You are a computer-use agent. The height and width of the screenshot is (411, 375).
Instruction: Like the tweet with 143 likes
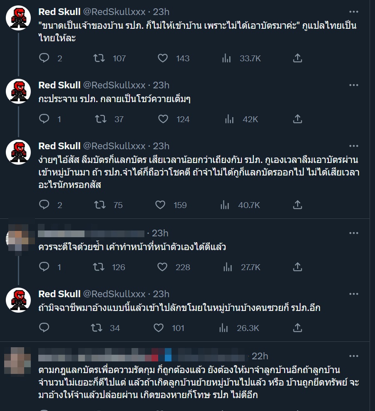(162, 58)
